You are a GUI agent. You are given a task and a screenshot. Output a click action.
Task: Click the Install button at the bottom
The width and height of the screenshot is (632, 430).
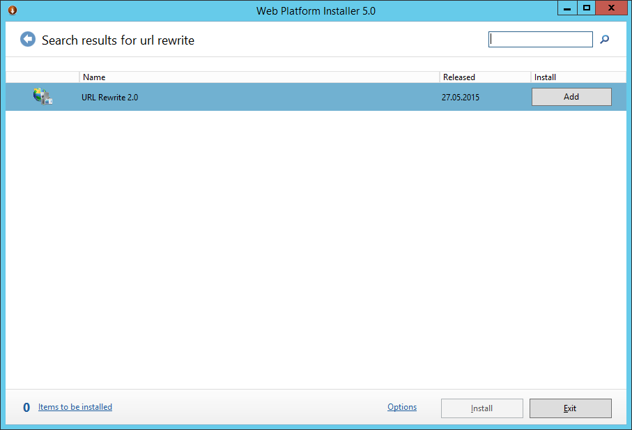tap(481, 408)
